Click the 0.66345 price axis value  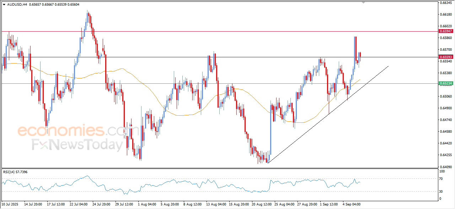pyautogui.click(x=446, y=3)
